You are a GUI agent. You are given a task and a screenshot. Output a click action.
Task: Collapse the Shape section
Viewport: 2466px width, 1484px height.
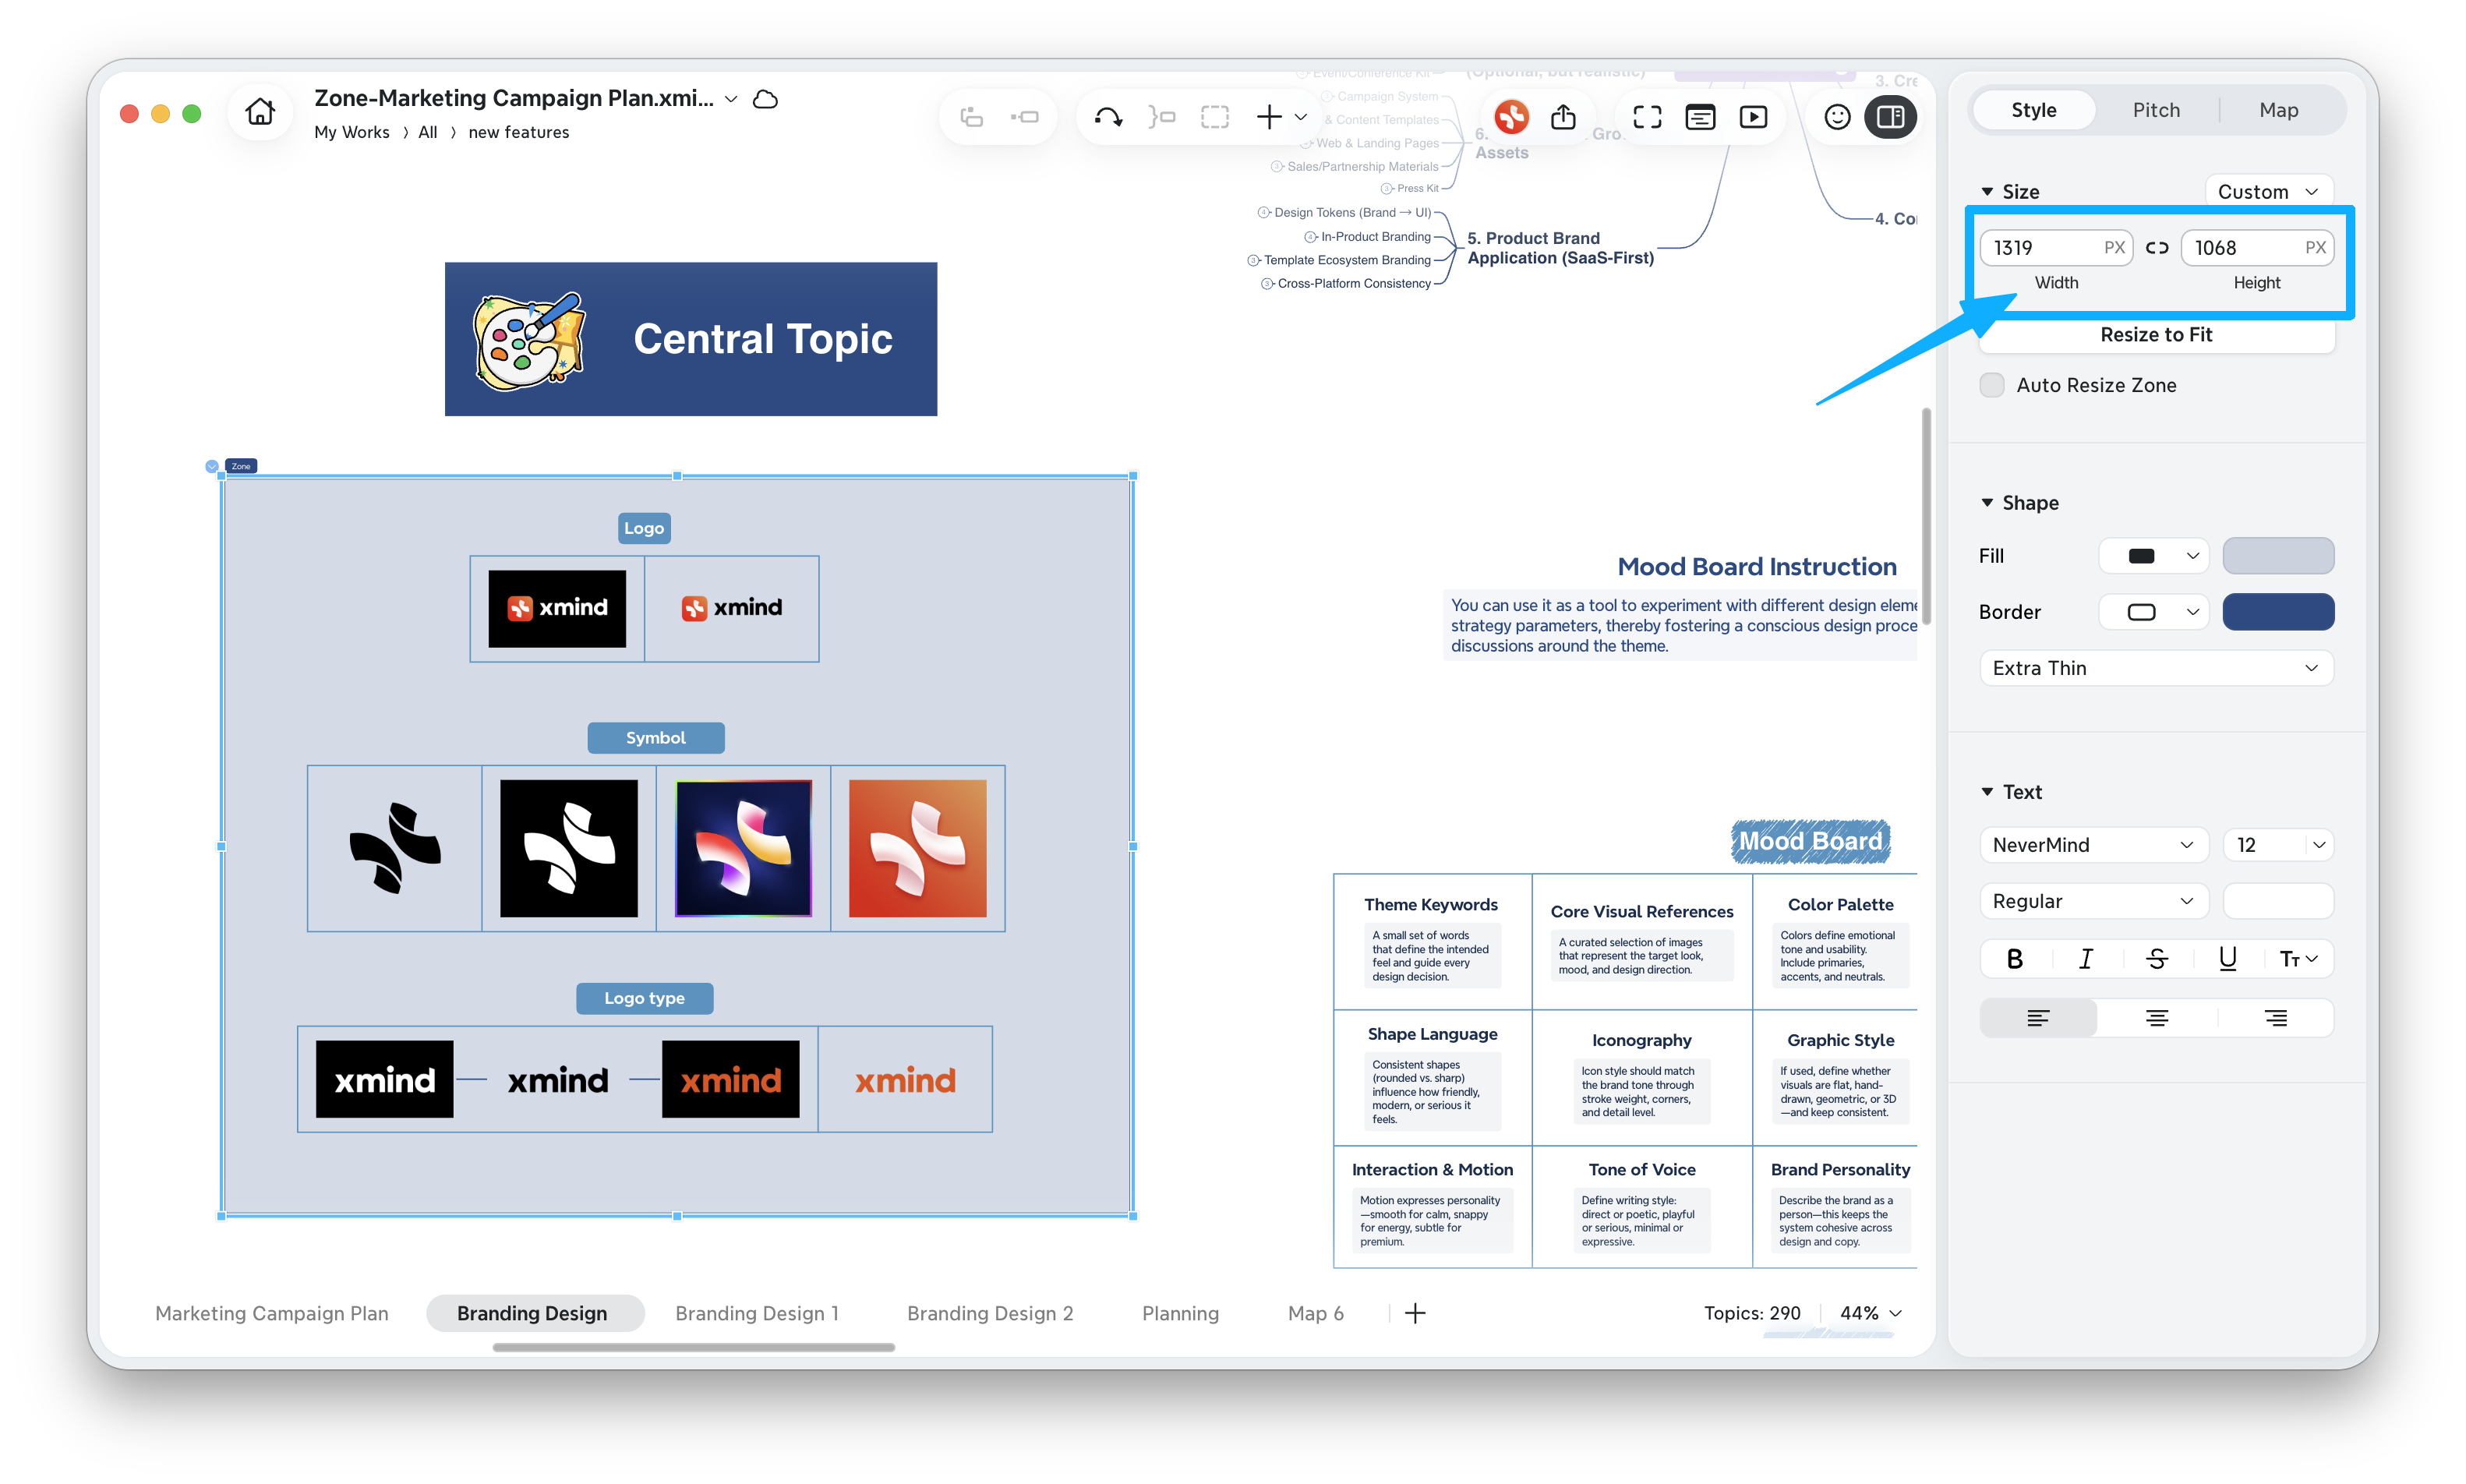[1987, 503]
